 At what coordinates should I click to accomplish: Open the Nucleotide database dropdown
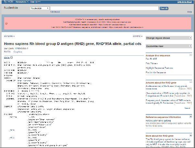(x=40, y=8)
